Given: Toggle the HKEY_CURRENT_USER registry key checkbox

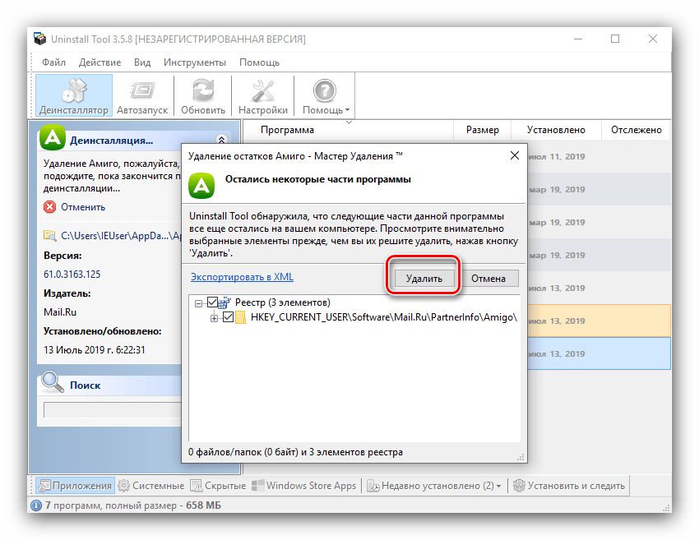Looking at the screenshot, I should tap(229, 317).
